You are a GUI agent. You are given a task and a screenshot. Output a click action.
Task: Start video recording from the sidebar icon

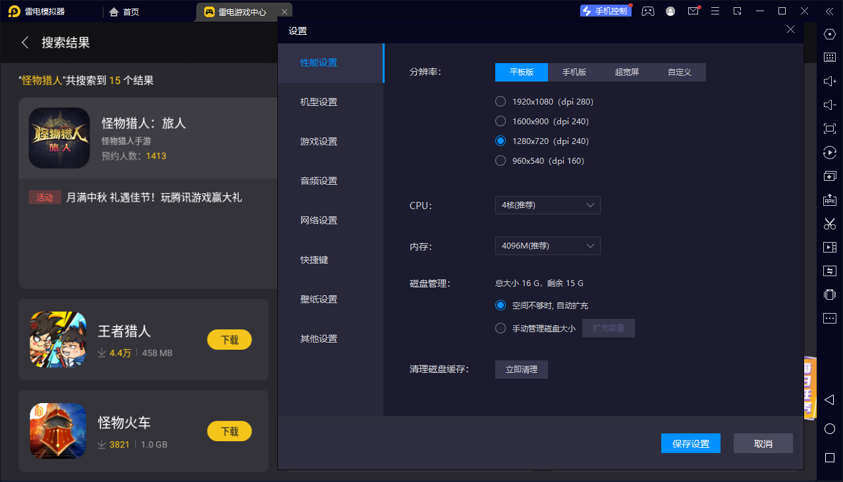click(x=830, y=247)
